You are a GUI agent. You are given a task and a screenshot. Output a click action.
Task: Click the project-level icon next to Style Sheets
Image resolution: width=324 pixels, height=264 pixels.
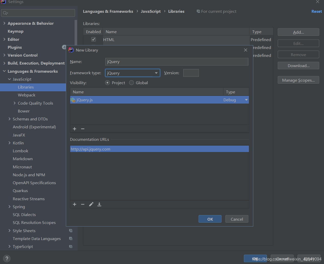coord(71,231)
